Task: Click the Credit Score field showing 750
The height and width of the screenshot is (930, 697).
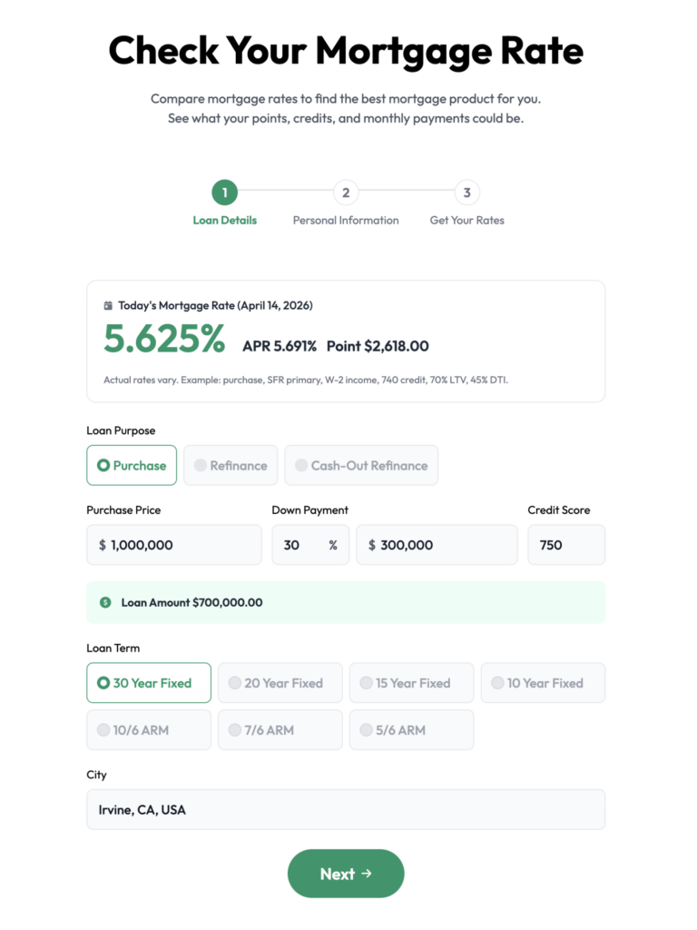Action: click(566, 544)
